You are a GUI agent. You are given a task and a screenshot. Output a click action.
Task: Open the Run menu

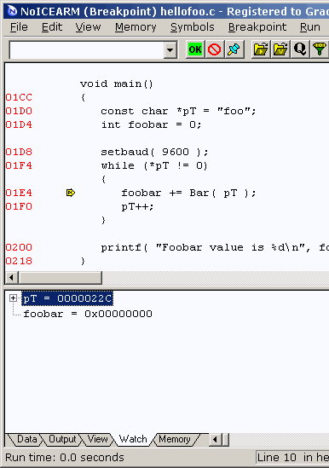pyautogui.click(x=310, y=27)
